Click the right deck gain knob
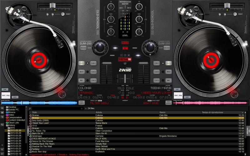The height and width of the screenshot is (156, 250). [x=150, y=47]
